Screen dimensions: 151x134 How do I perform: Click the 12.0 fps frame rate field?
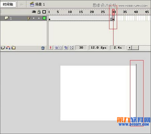tap(98, 48)
